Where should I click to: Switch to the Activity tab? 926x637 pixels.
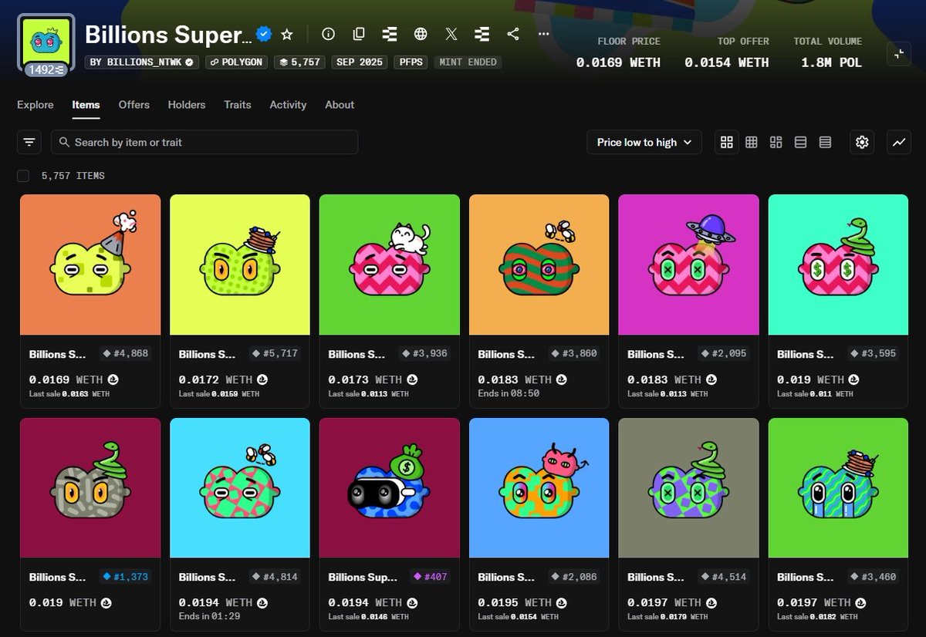click(x=288, y=105)
